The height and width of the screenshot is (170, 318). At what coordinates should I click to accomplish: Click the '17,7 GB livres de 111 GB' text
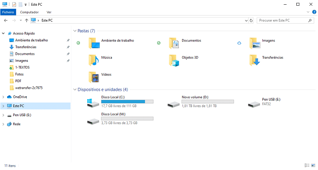(119, 106)
